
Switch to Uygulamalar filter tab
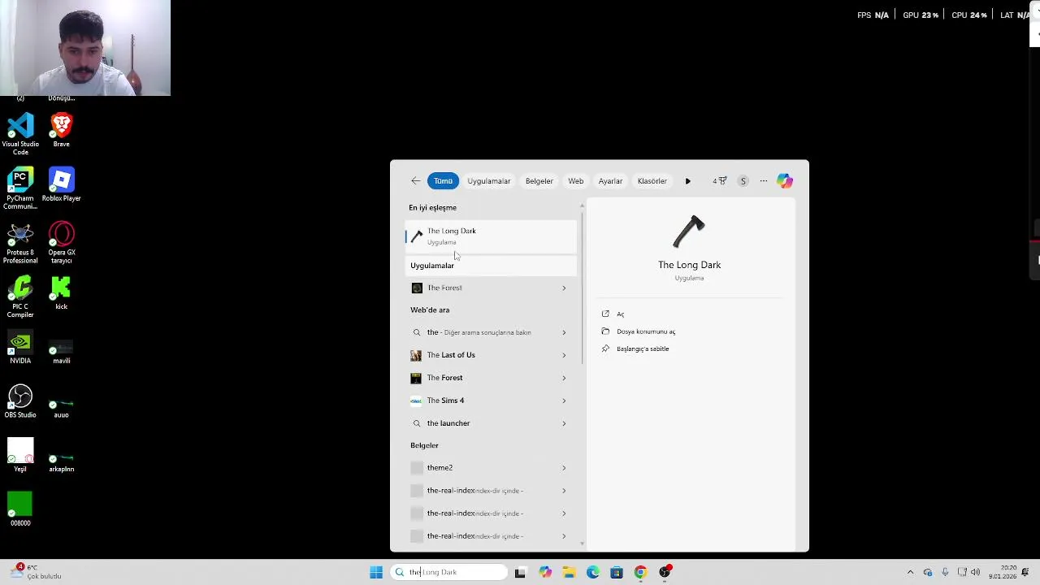pyautogui.click(x=488, y=181)
